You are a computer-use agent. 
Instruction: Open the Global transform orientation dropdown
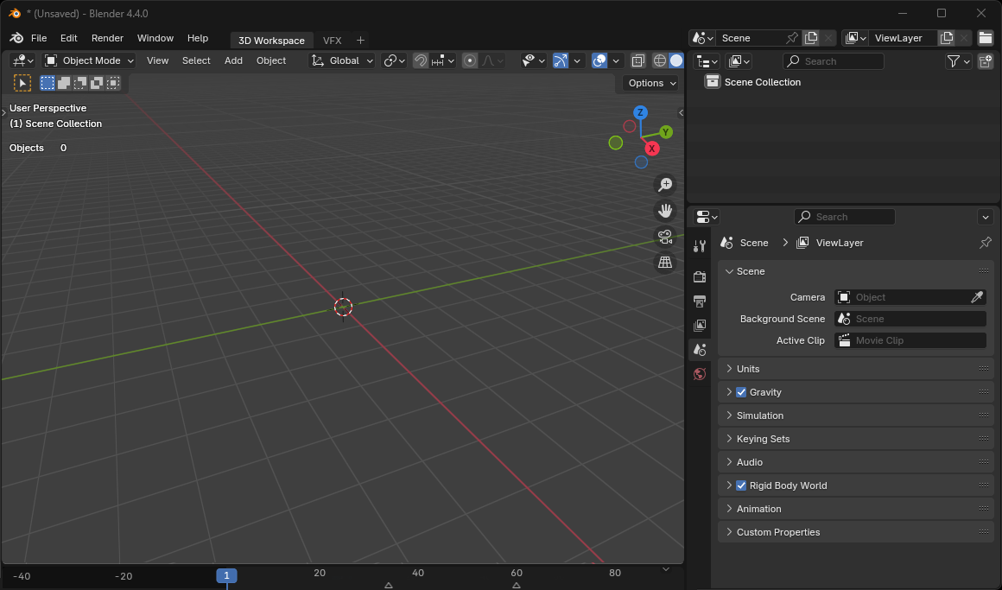(x=341, y=60)
